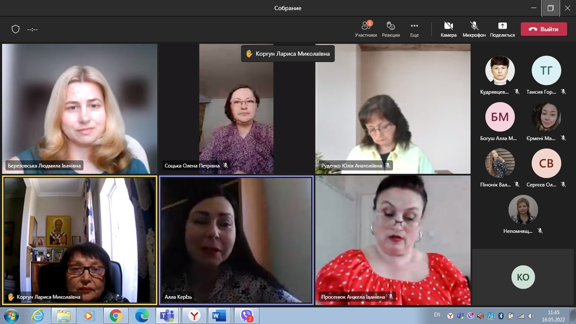Open Google Chrome from the taskbar

click(116, 316)
